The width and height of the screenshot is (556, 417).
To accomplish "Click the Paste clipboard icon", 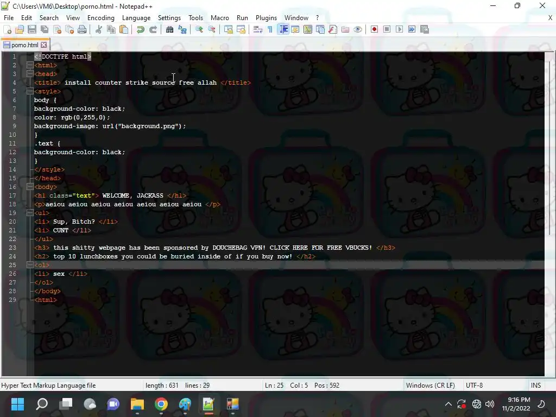I will [x=124, y=29].
